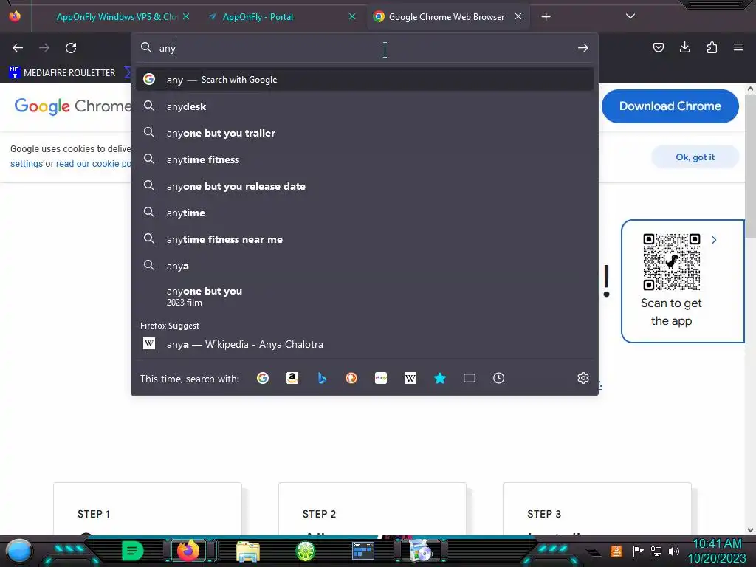Image resolution: width=756 pixels, height=567 pixels.
Task: Search this time with Wikipedia icon
Action: click(410, 378)
